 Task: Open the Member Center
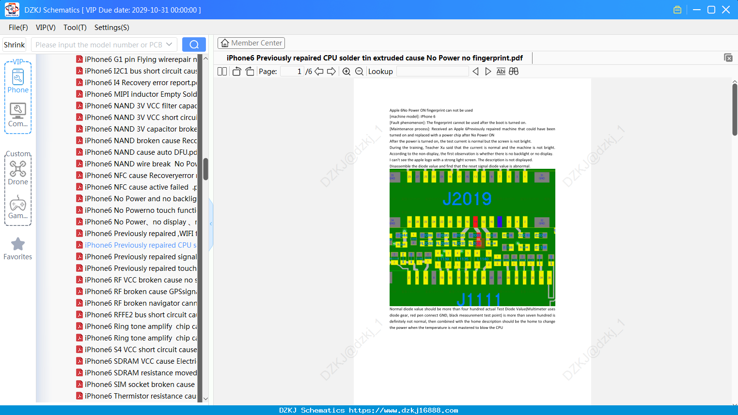pos(251,43)
